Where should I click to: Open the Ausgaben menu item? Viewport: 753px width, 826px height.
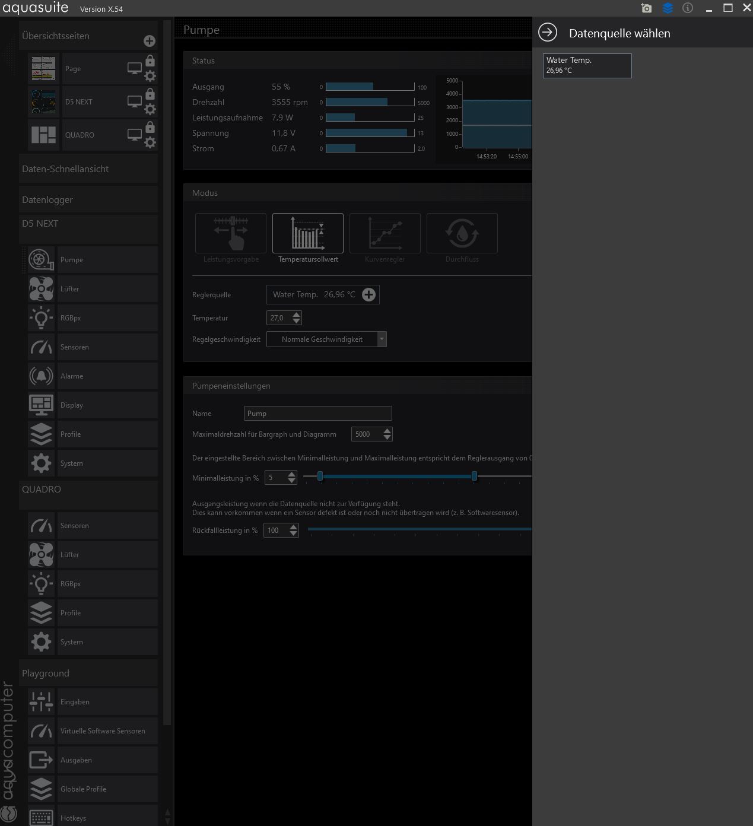[107, 760]
